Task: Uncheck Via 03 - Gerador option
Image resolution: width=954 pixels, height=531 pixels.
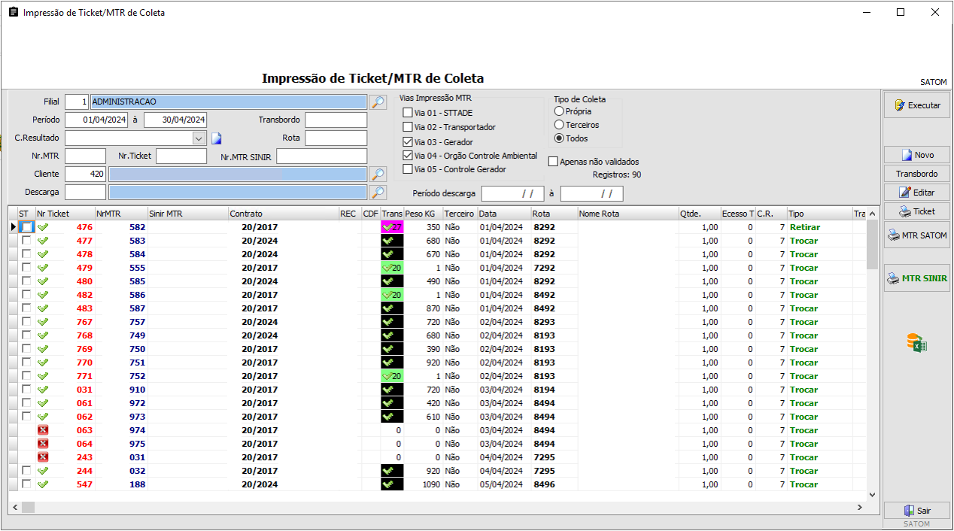Action: (408, 141)
